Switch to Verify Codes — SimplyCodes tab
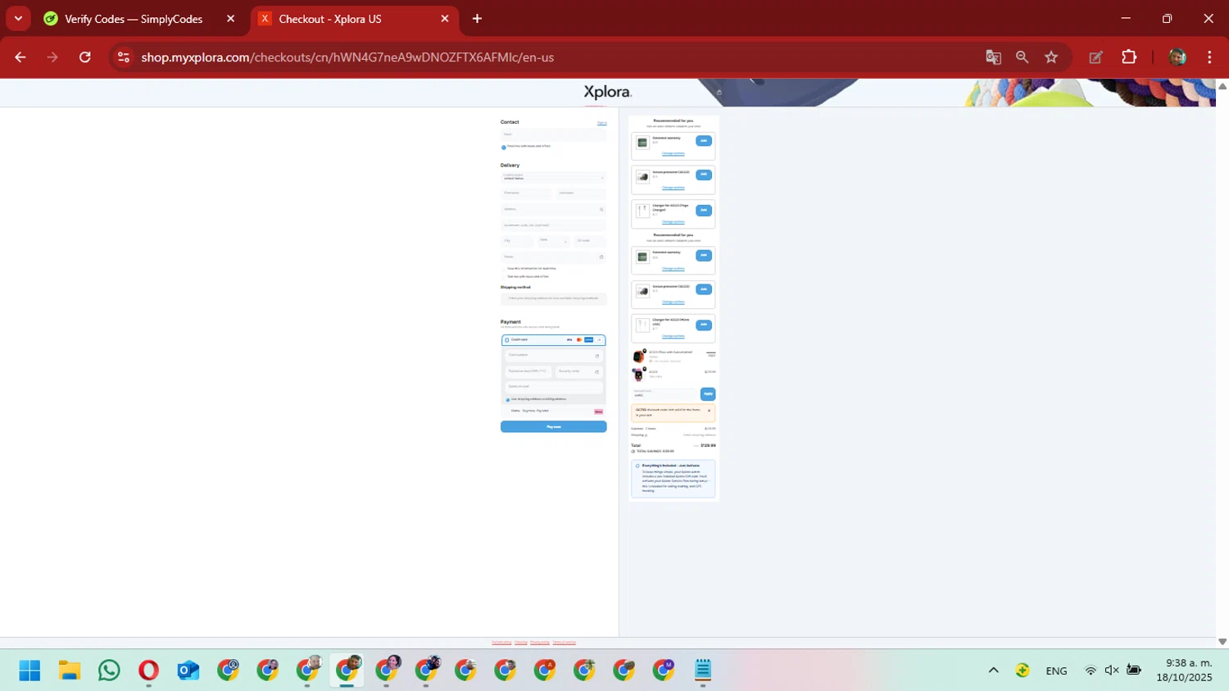 click(x=134, y=19)
